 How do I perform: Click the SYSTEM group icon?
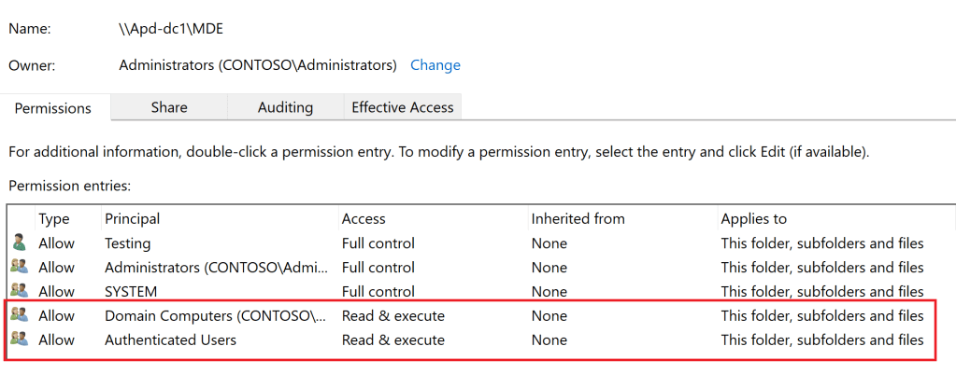click(19, 291)
